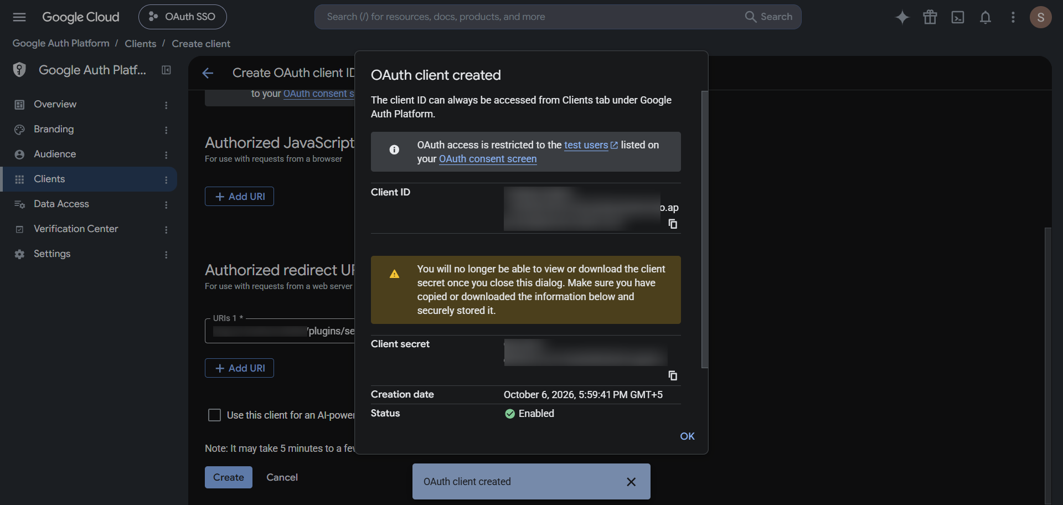The height and width of the screenshot is (505, 1063).
Task: Open Branding in the sidebar
Action: 54,129
